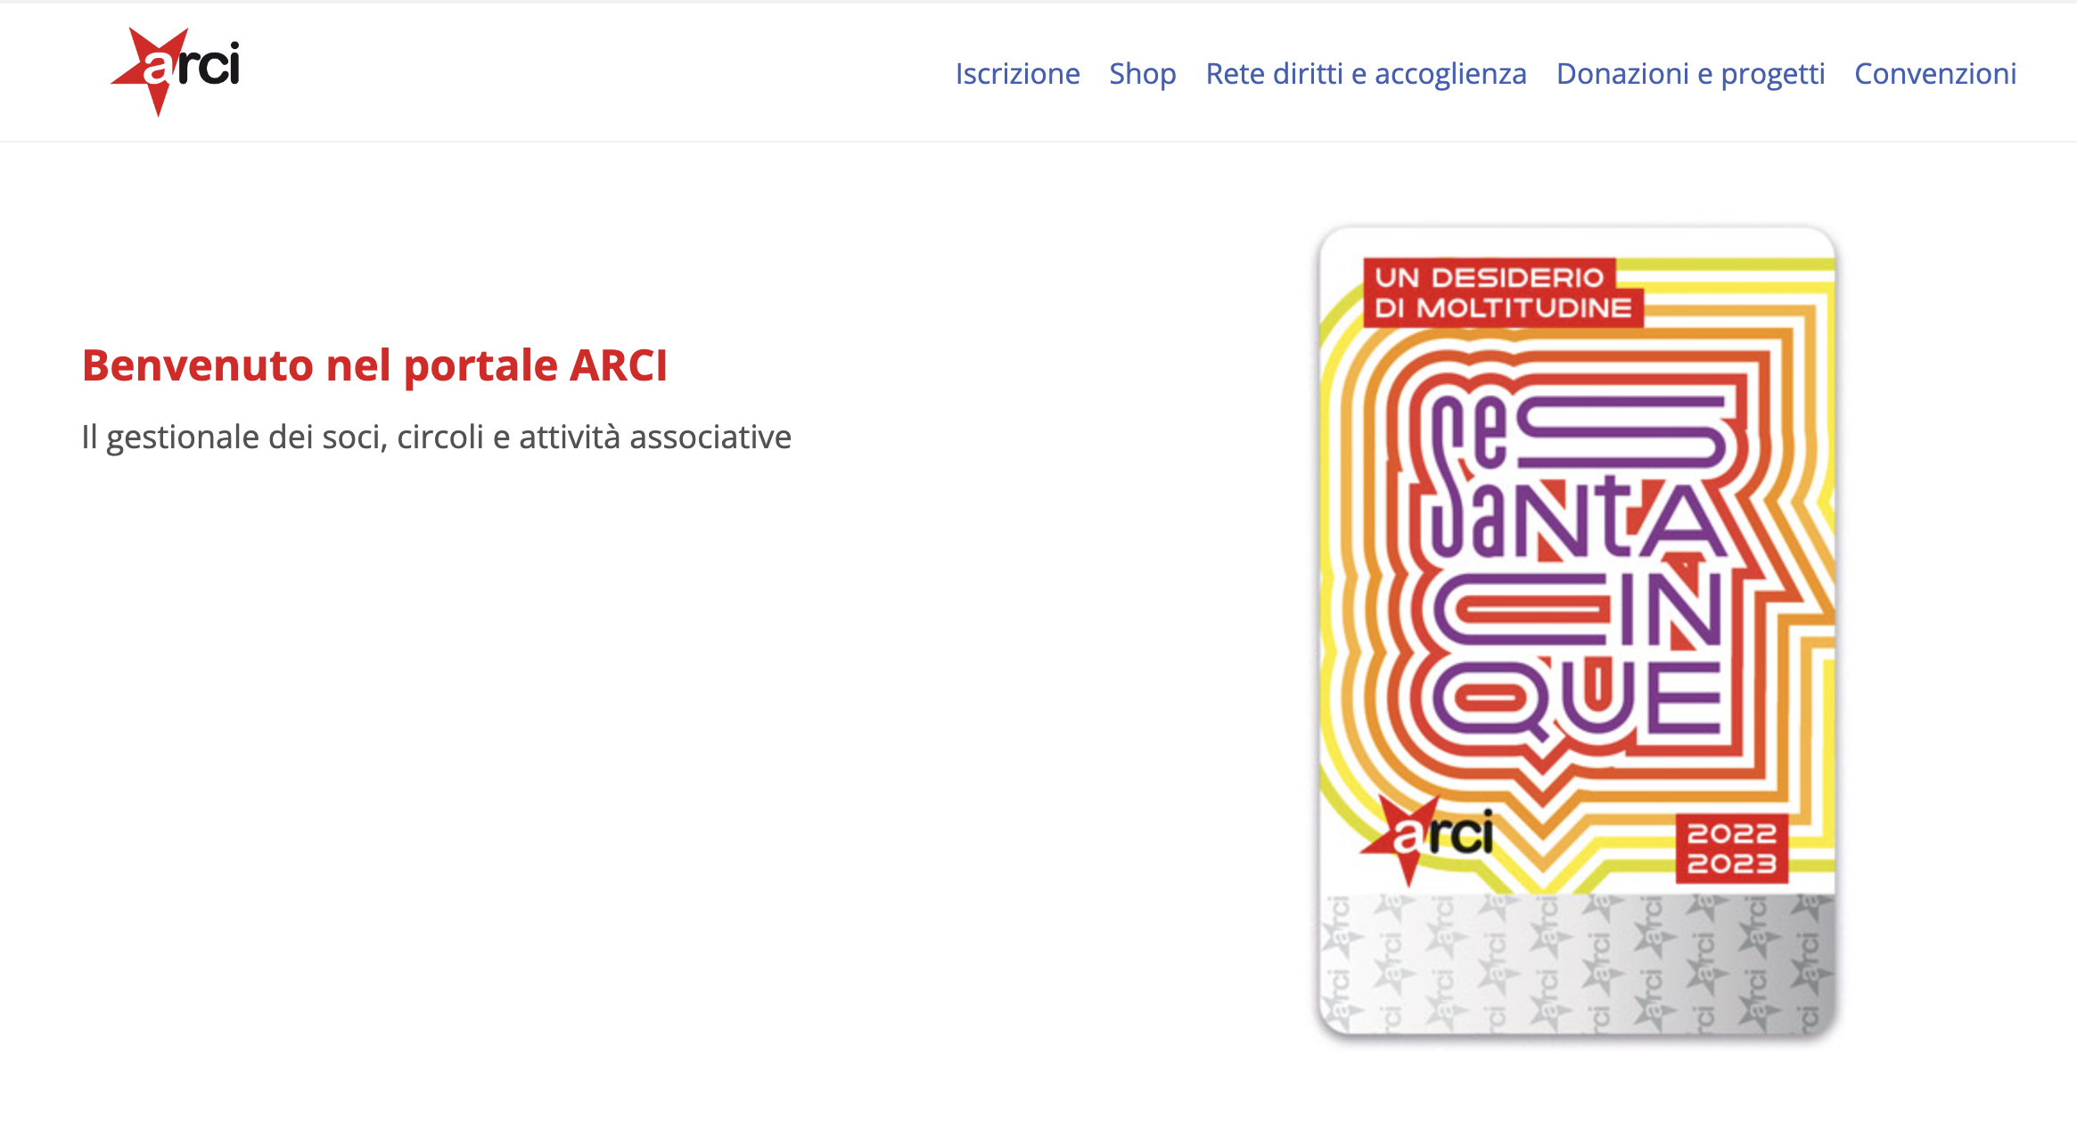Click the purple "SANTA" lettering on card
2077x1130 pixels.
[1578, 515]
